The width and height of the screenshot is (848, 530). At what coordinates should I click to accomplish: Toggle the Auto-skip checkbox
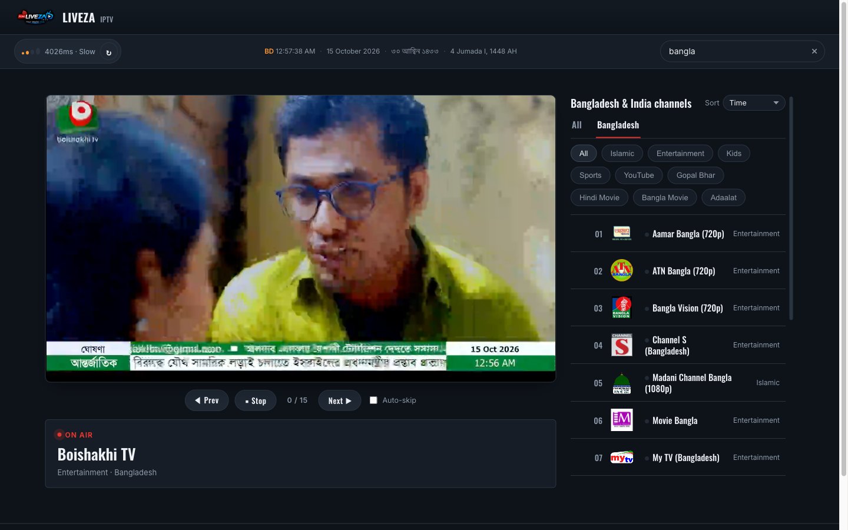373,400
